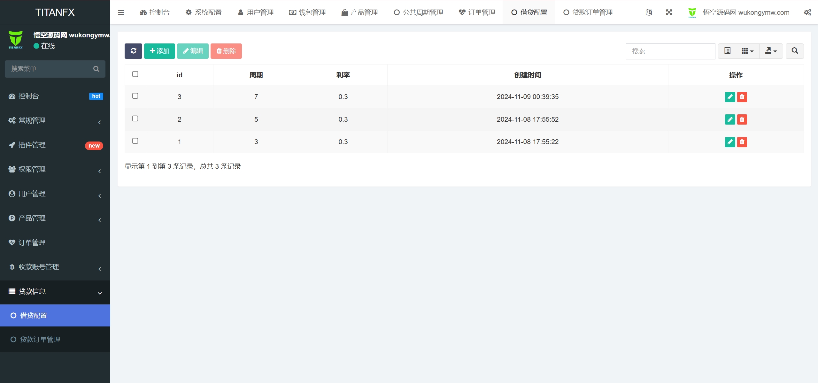The width and height of the screenshot is (818, 383).
Task: Click the refresh icon button in toolbar
Action: (133, 51)
